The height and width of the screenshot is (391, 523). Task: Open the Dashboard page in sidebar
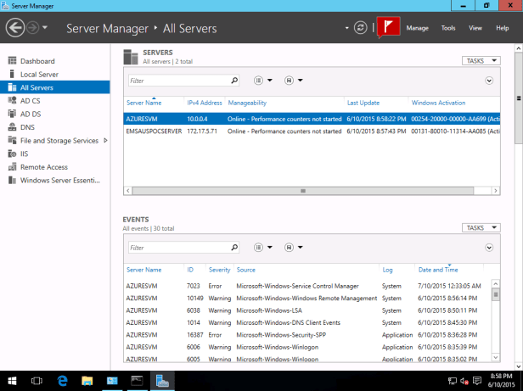point(37,61)
